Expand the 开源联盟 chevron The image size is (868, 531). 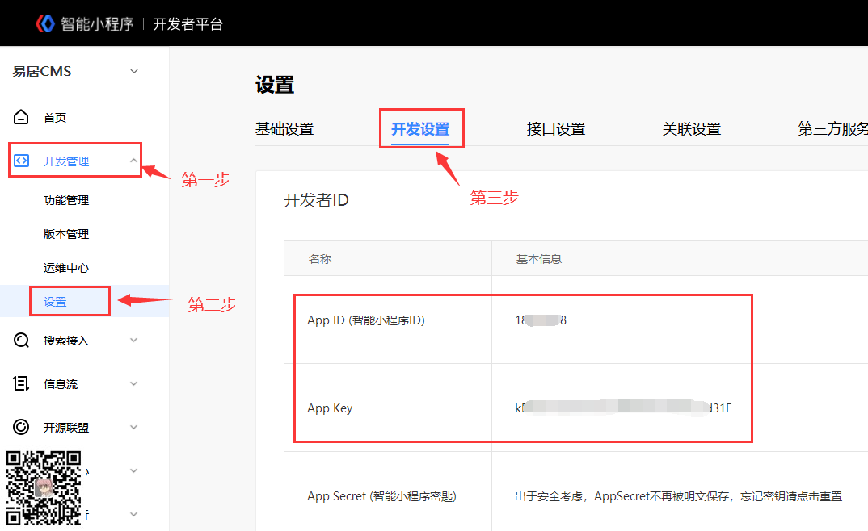point(133,427)
